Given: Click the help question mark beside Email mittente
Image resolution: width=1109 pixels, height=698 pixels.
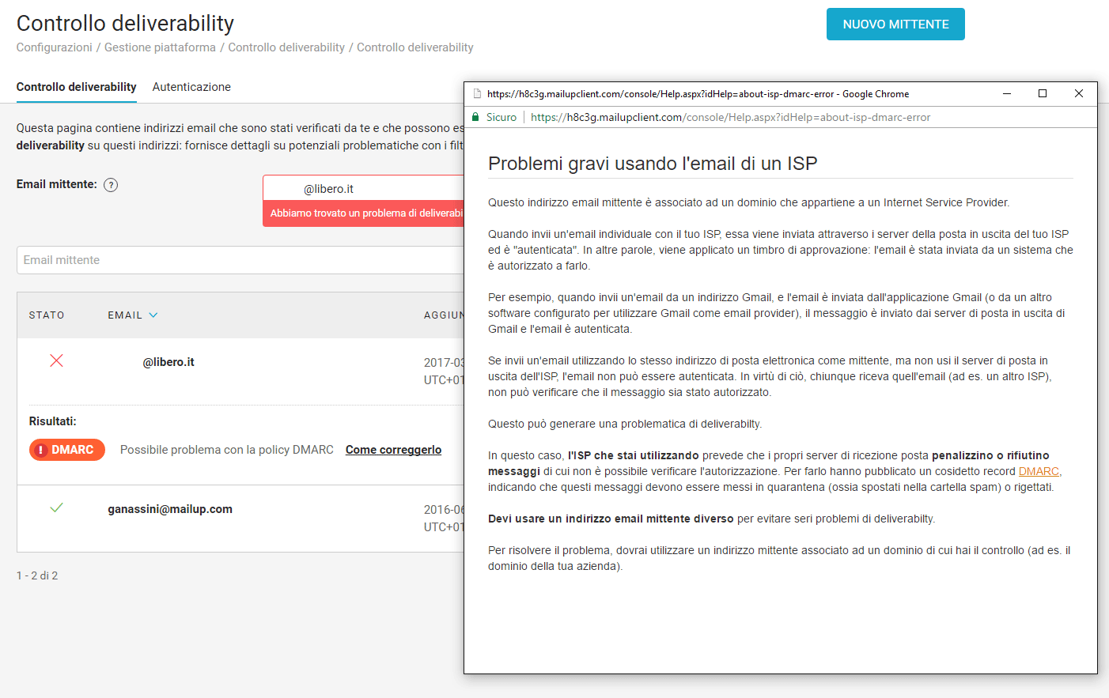Looking at the screenshot, I should [x=111, y=185].
